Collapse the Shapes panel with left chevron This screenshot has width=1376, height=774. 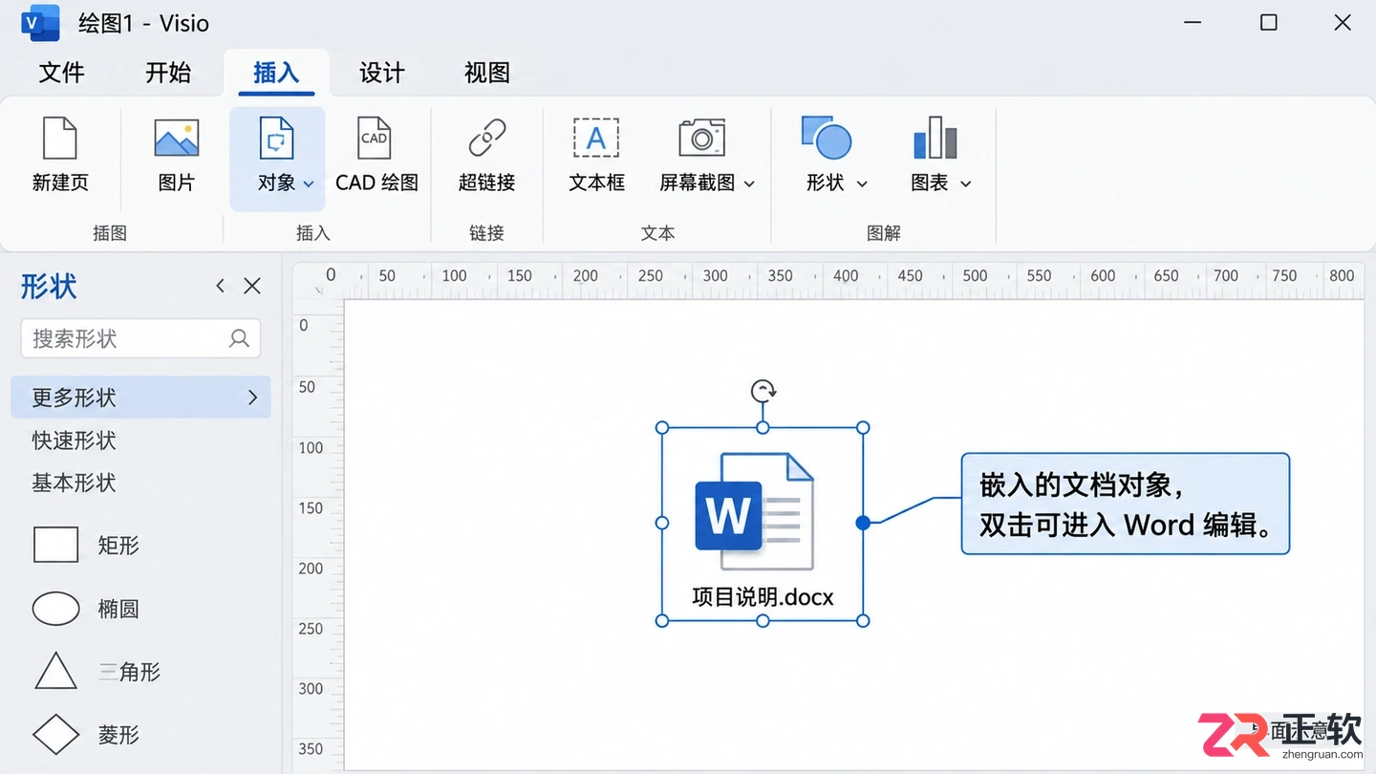[221, 286]
